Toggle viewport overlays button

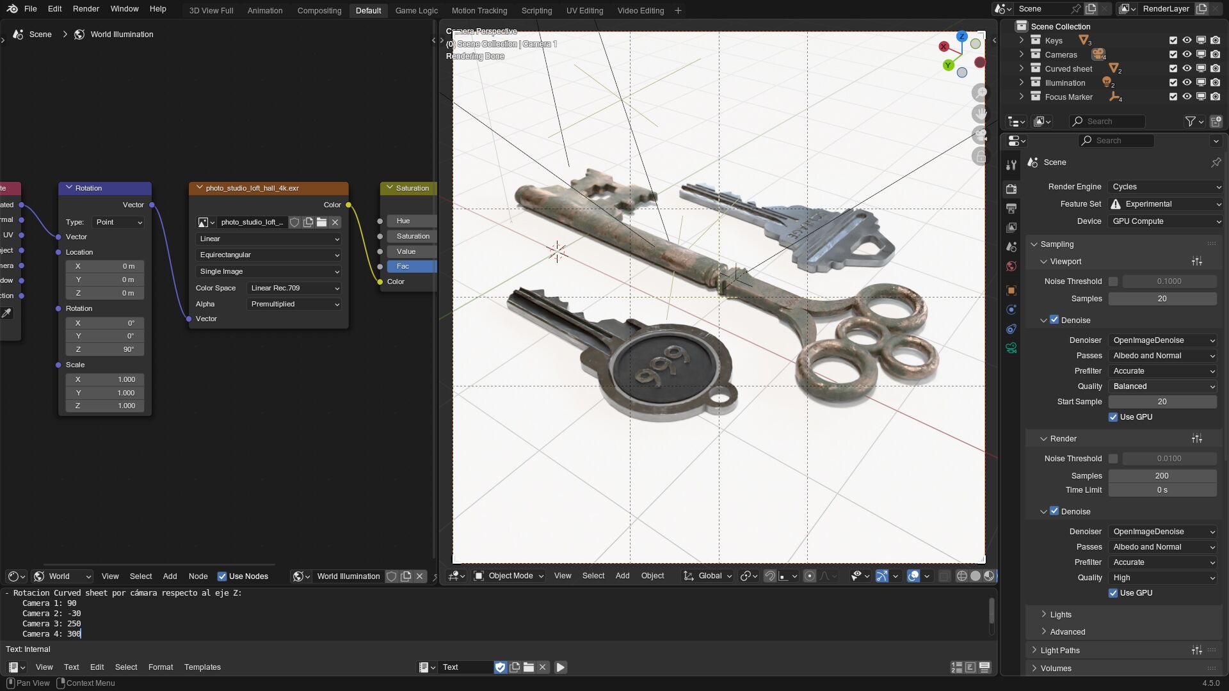[913, 576]
